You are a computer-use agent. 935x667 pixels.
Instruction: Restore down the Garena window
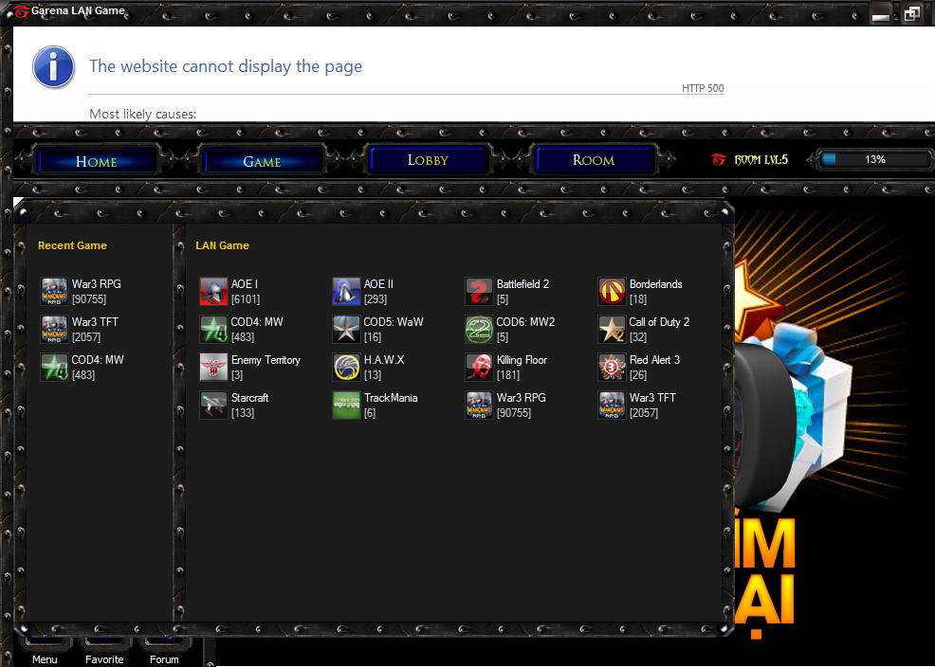(x=911, y=13)
